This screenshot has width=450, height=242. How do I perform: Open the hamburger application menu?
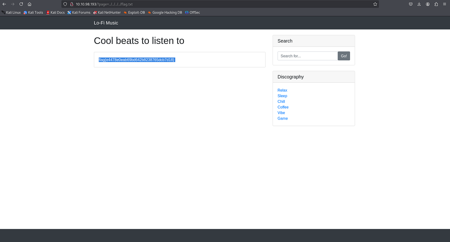pos(445,4)
